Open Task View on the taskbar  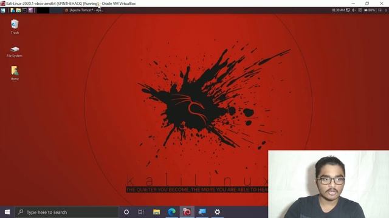(141, 212)
